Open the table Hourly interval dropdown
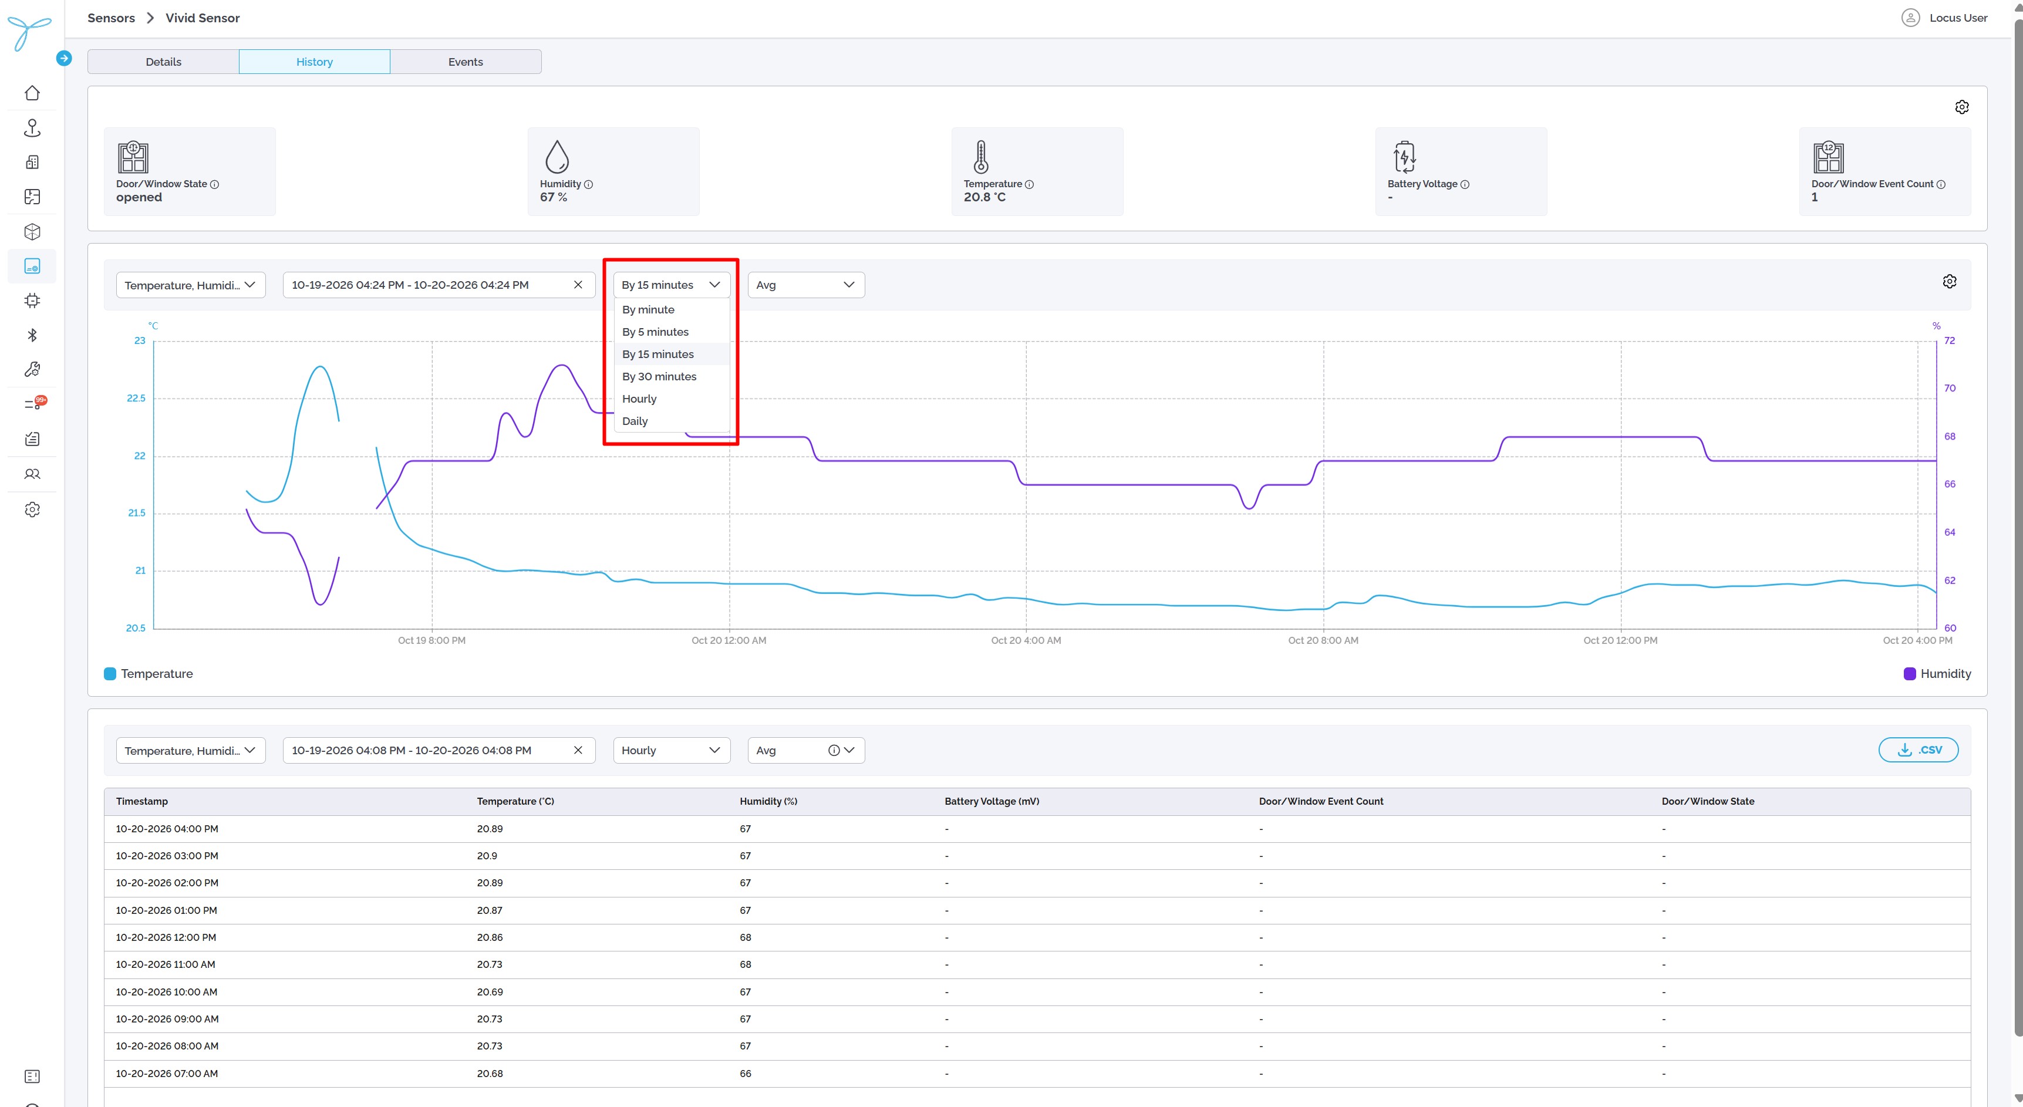 click(672, 751)
